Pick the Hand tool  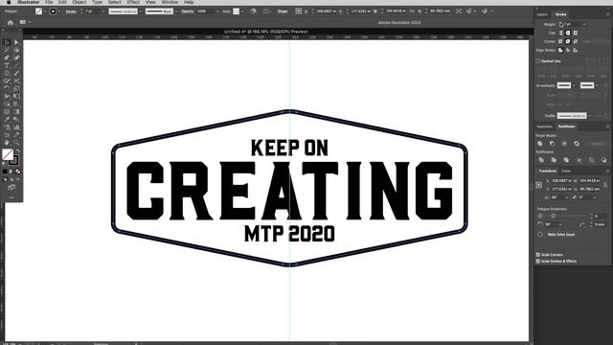7,143
